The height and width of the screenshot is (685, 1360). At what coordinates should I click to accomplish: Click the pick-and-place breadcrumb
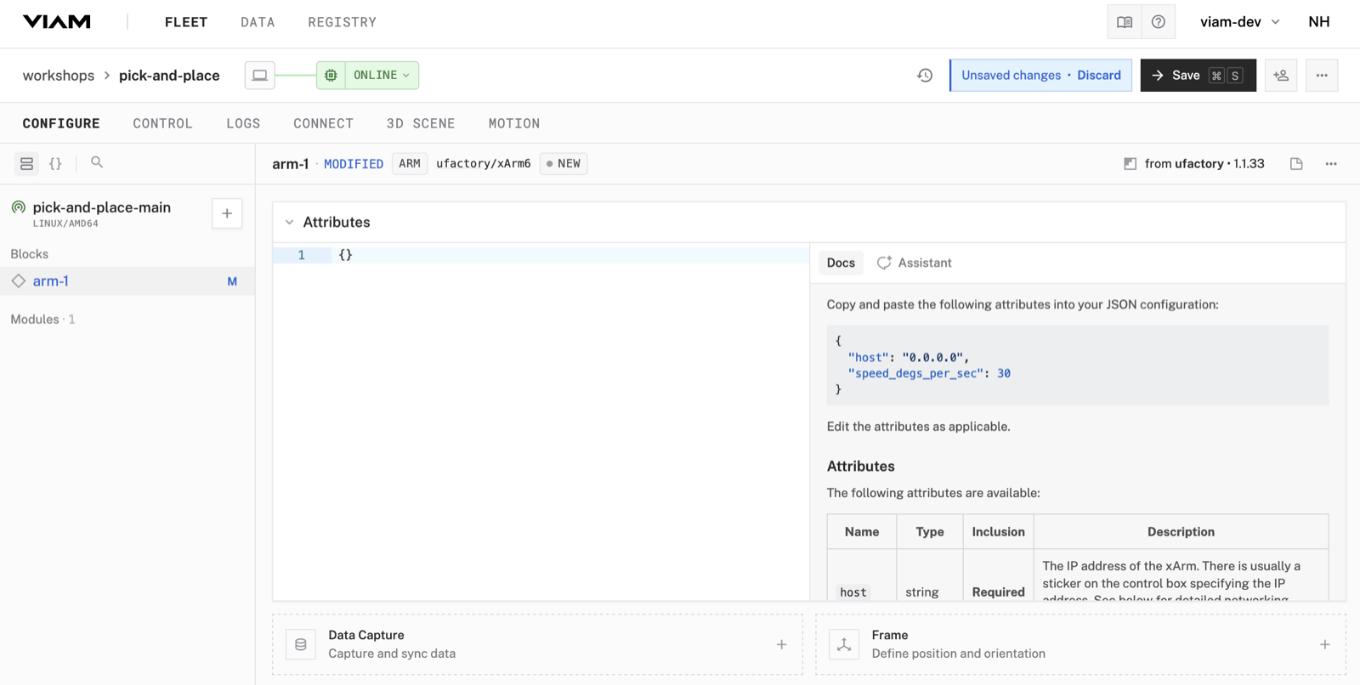point(169,76)
